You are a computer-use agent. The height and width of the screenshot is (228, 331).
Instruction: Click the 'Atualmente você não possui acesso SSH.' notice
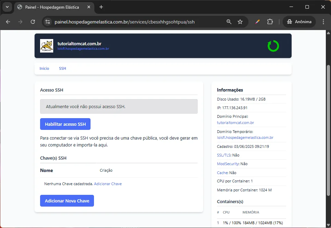pos(119,106)
